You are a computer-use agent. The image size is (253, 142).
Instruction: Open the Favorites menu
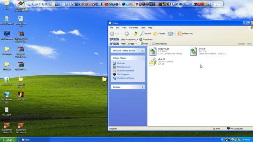point(134,28)
